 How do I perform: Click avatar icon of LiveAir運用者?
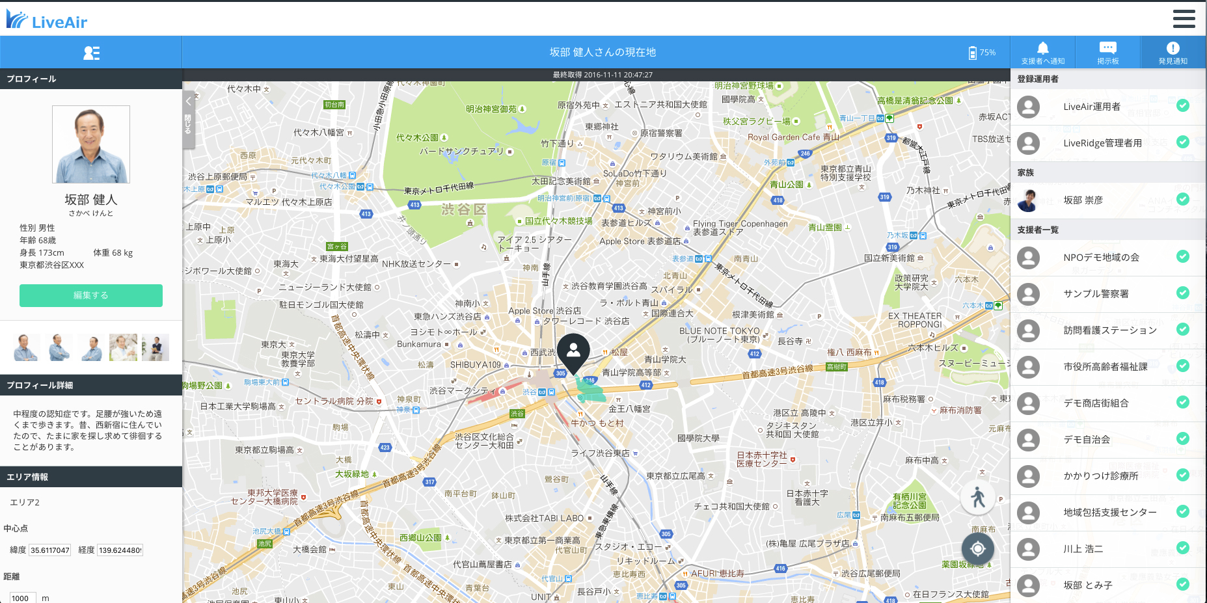(x=1028, y=107)
